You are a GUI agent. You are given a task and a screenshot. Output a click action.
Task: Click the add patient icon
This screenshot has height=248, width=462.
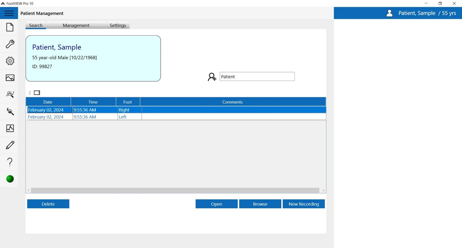click(x=212, y=77)
